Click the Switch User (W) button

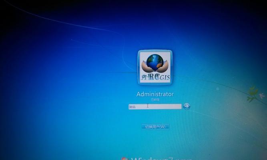tap(155, 127)
